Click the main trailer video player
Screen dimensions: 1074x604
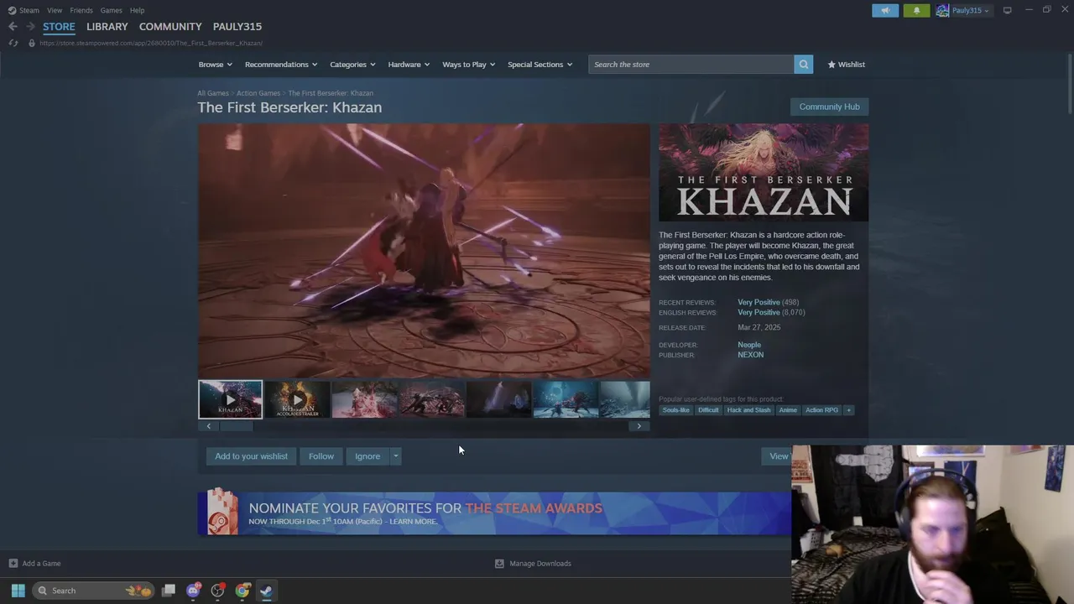click(424, 251)
